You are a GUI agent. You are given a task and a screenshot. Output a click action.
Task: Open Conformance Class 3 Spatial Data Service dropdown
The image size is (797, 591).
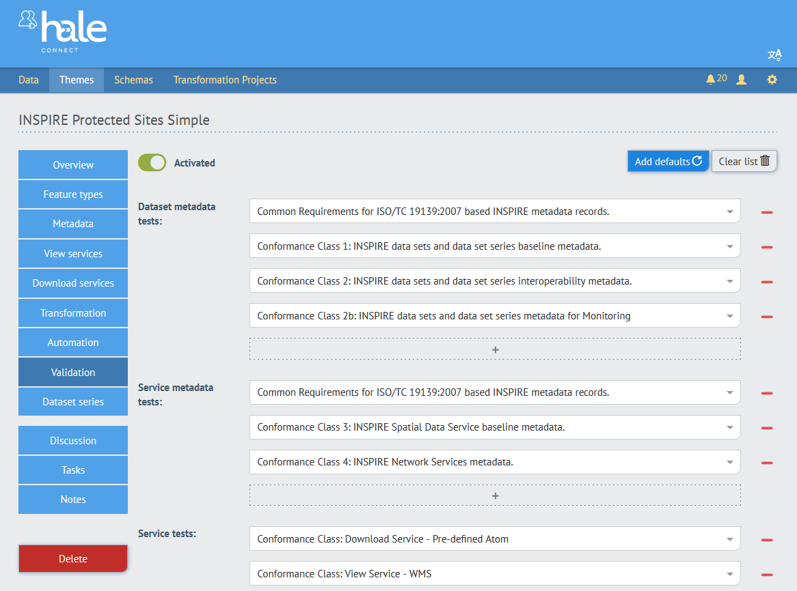(x=495, y=427)
